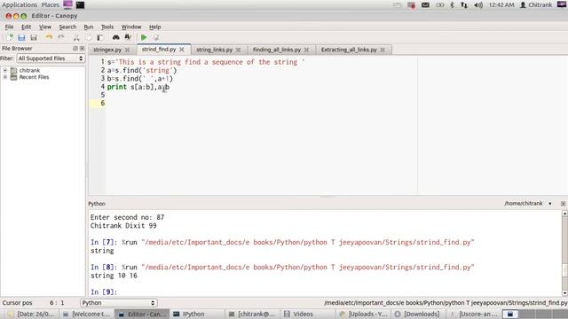Undo the last edit via toolbar
The image size is (568, 319).
[49, 37]
